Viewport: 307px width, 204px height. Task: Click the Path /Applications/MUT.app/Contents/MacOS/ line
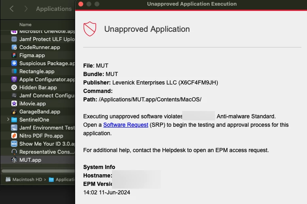pos(142,99)
